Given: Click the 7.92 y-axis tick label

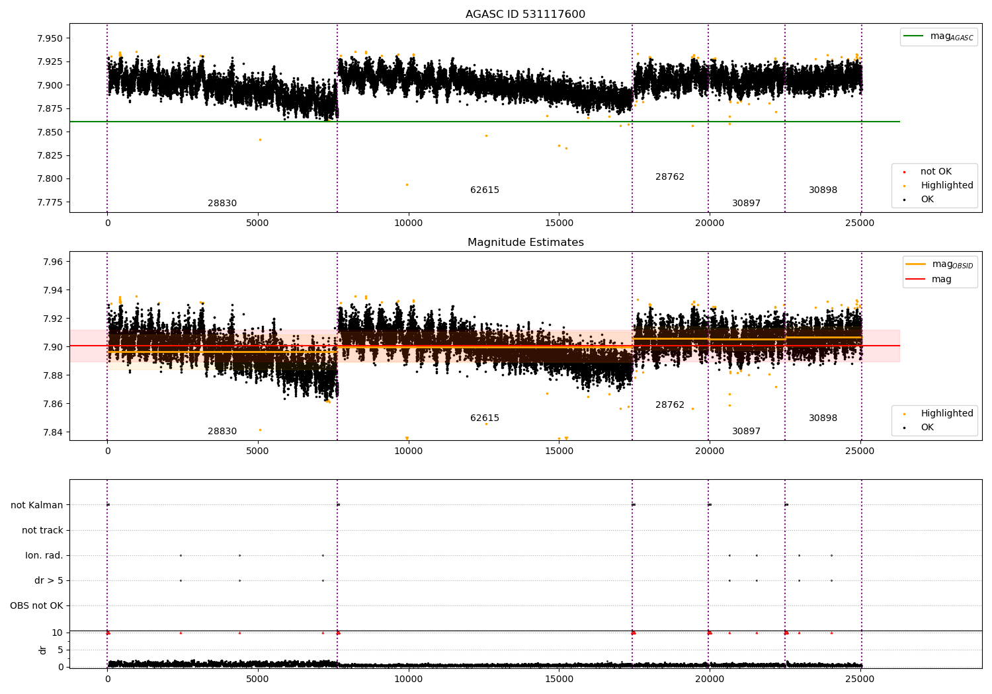Looking at the screenshot, I should [x=52, y=319].
